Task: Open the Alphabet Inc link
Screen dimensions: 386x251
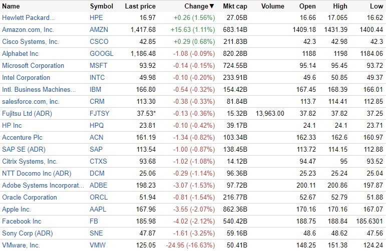Action: [20, 53]
